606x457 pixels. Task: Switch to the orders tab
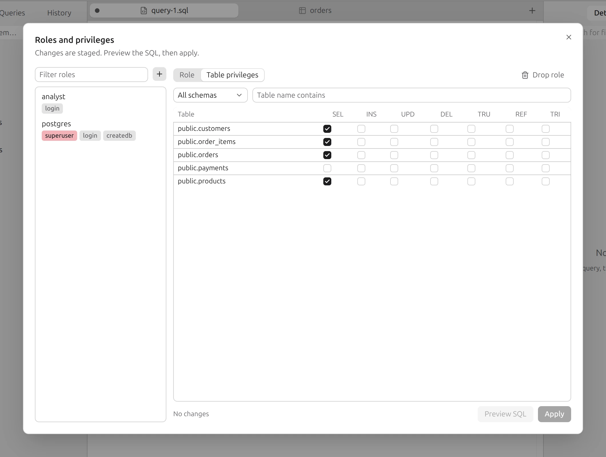tap(315, 11)
